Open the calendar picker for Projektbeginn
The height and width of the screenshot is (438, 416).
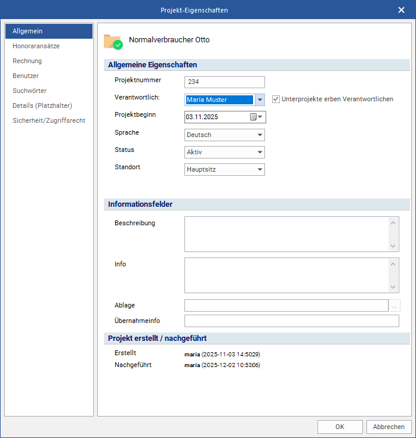tap(256, 117)
